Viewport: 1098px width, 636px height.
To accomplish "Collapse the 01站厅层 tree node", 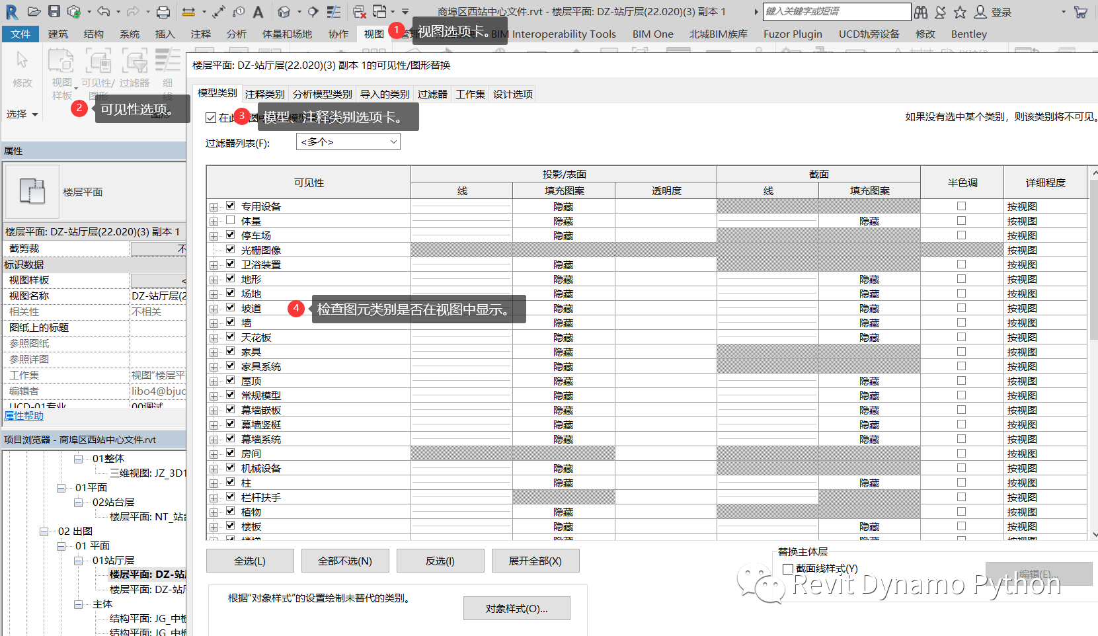I will [79, 560].
